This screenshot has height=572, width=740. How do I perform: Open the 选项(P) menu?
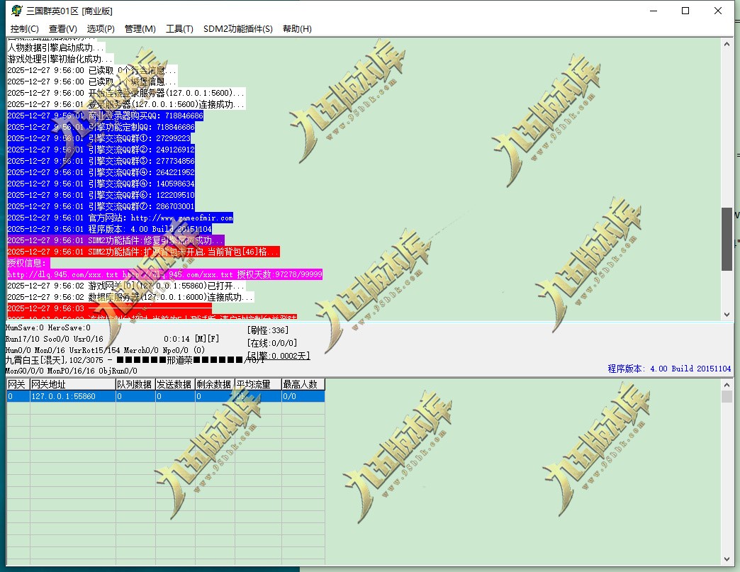(101, 29)
